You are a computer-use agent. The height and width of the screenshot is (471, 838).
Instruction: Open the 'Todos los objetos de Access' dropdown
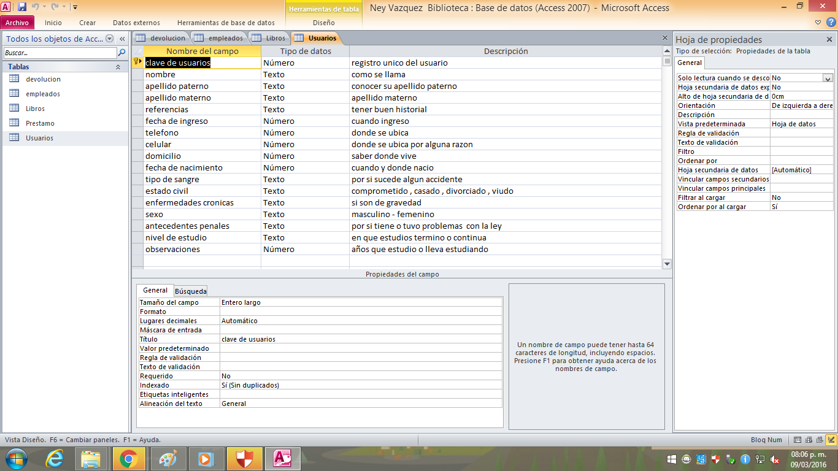tap(110, 39)
